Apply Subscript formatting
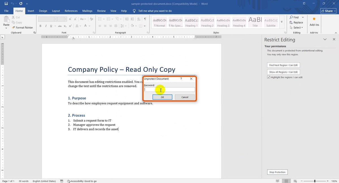 [65, 26]
